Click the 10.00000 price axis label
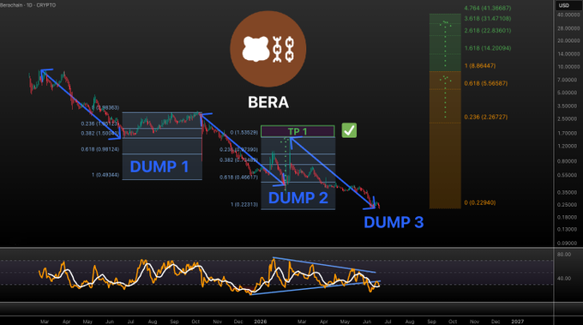Image resolution: width=583 pixels, height=325 pixels. pyautogui.click(x=568, y=67)
